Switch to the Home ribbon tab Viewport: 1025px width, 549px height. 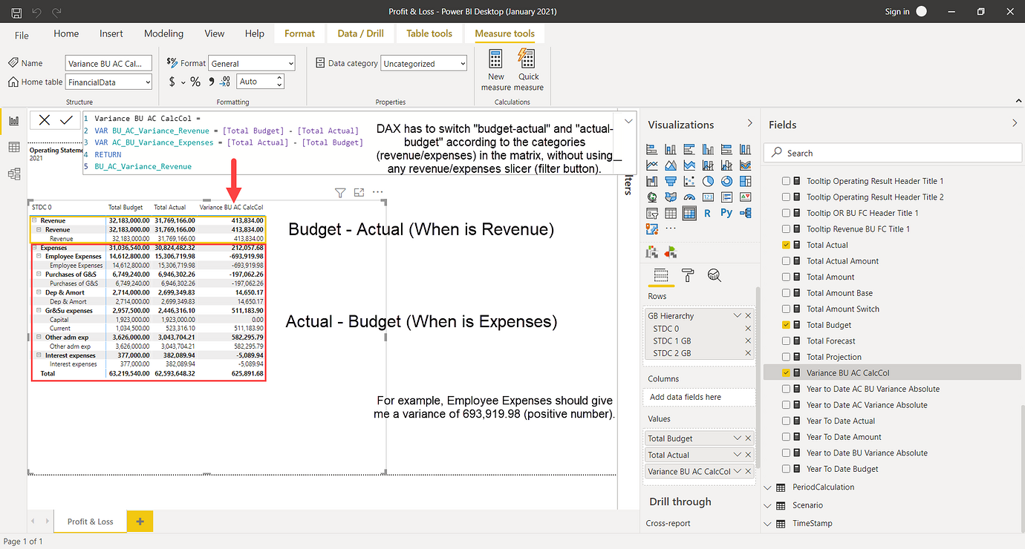pos(66,33)
